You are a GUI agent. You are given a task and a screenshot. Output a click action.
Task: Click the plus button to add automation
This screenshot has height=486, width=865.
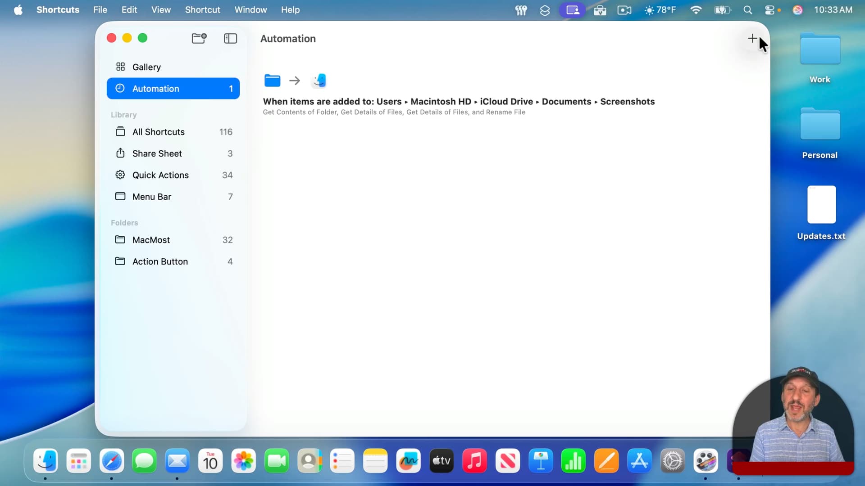pyautogui.click(x=752, y=39)
